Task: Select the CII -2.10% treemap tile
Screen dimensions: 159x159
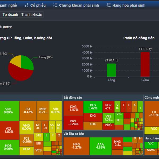Action: 152,114
